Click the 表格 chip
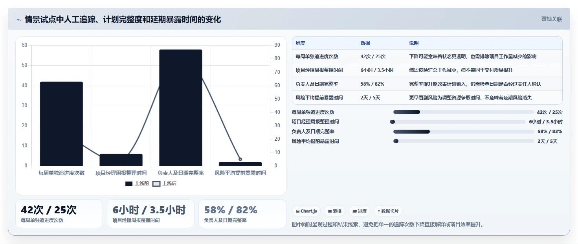 click(335, 211)
